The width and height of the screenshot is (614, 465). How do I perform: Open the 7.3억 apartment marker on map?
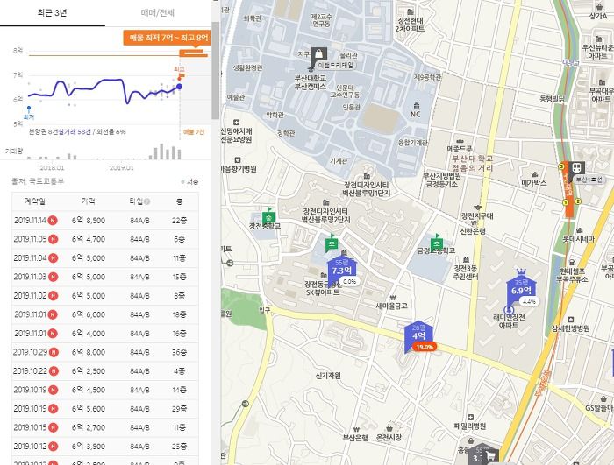[x=341, y=270]
